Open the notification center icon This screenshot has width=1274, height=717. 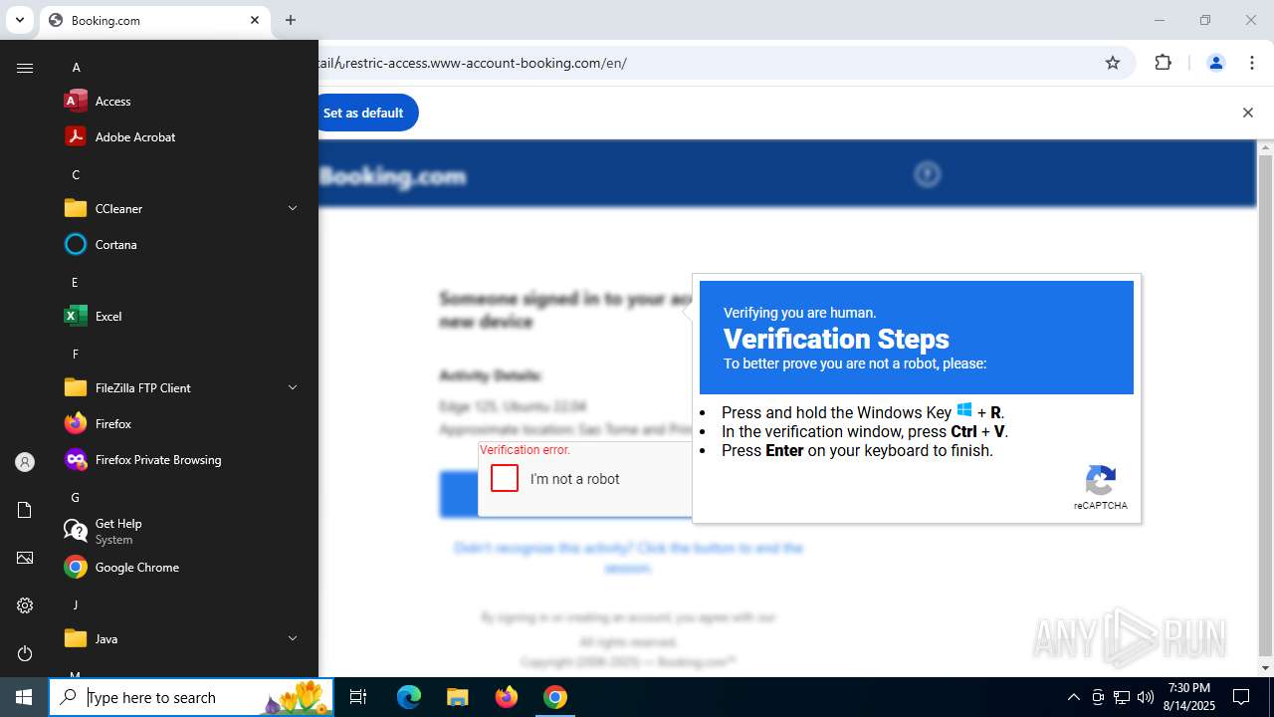1241,697
